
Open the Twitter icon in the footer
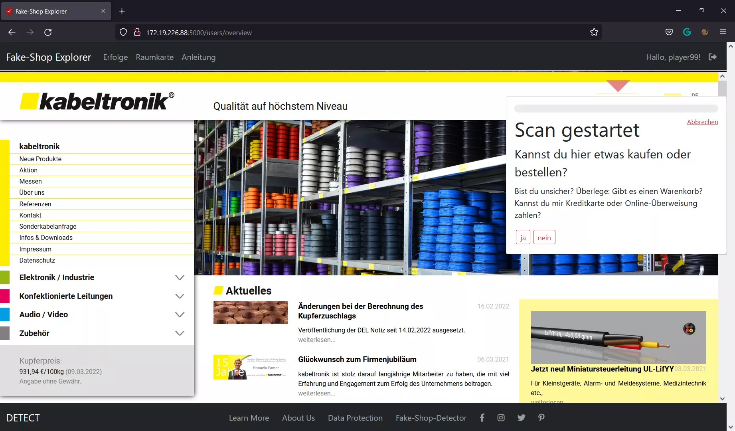[x=521, y=417]
